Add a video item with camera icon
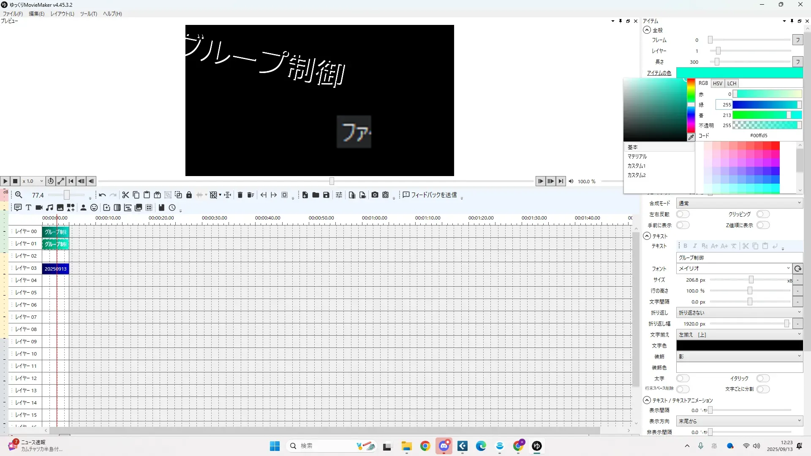The height and width of the screenshot is (456, 811). point(39,208)
